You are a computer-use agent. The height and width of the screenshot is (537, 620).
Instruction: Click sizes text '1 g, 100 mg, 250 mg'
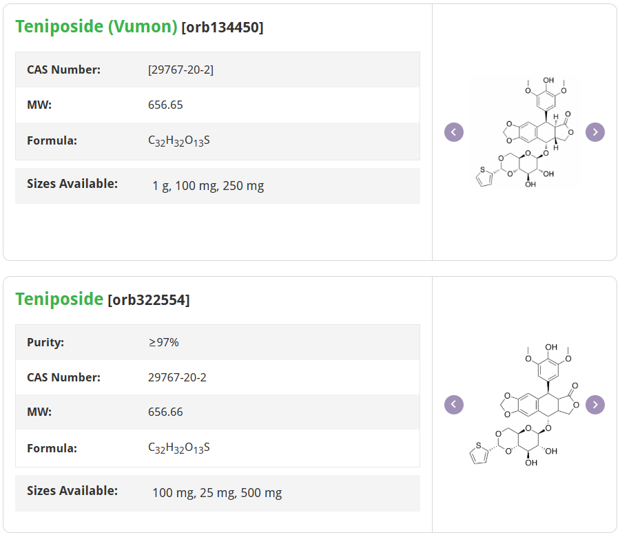click(x=208, y=186)
